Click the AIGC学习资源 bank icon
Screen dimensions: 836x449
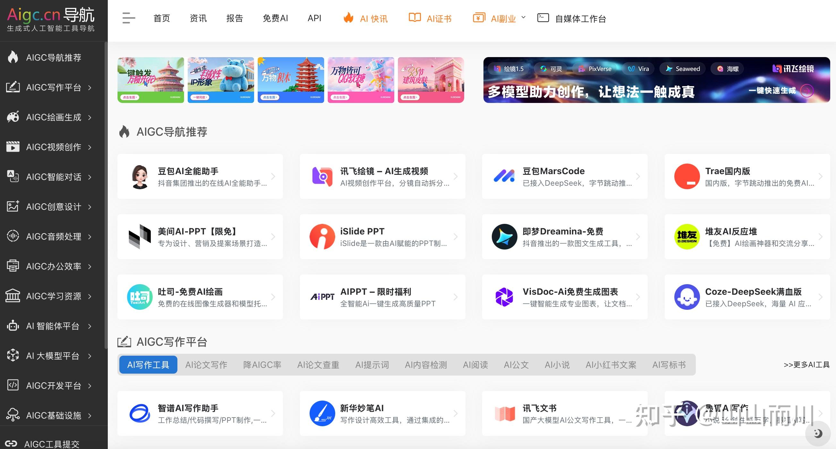13,296
